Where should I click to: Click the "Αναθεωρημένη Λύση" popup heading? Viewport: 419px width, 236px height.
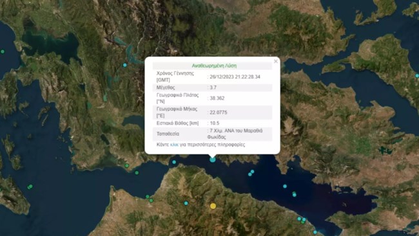click(214, 66)
